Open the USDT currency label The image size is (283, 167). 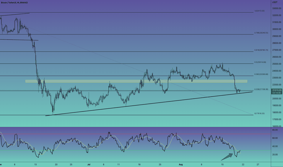[275, 2]
